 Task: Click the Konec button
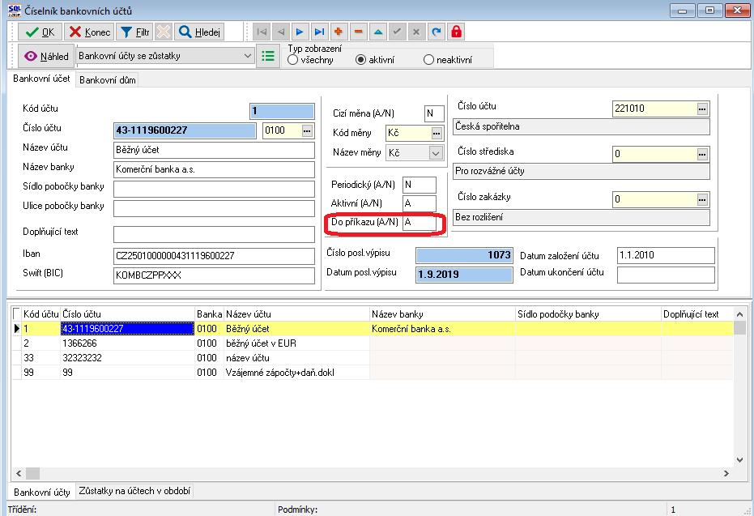(x=89, y=32)
